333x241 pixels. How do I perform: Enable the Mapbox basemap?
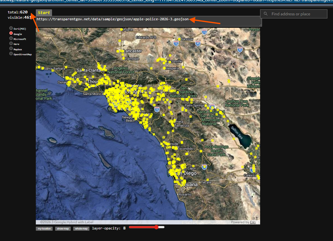(x=11, y=48)
